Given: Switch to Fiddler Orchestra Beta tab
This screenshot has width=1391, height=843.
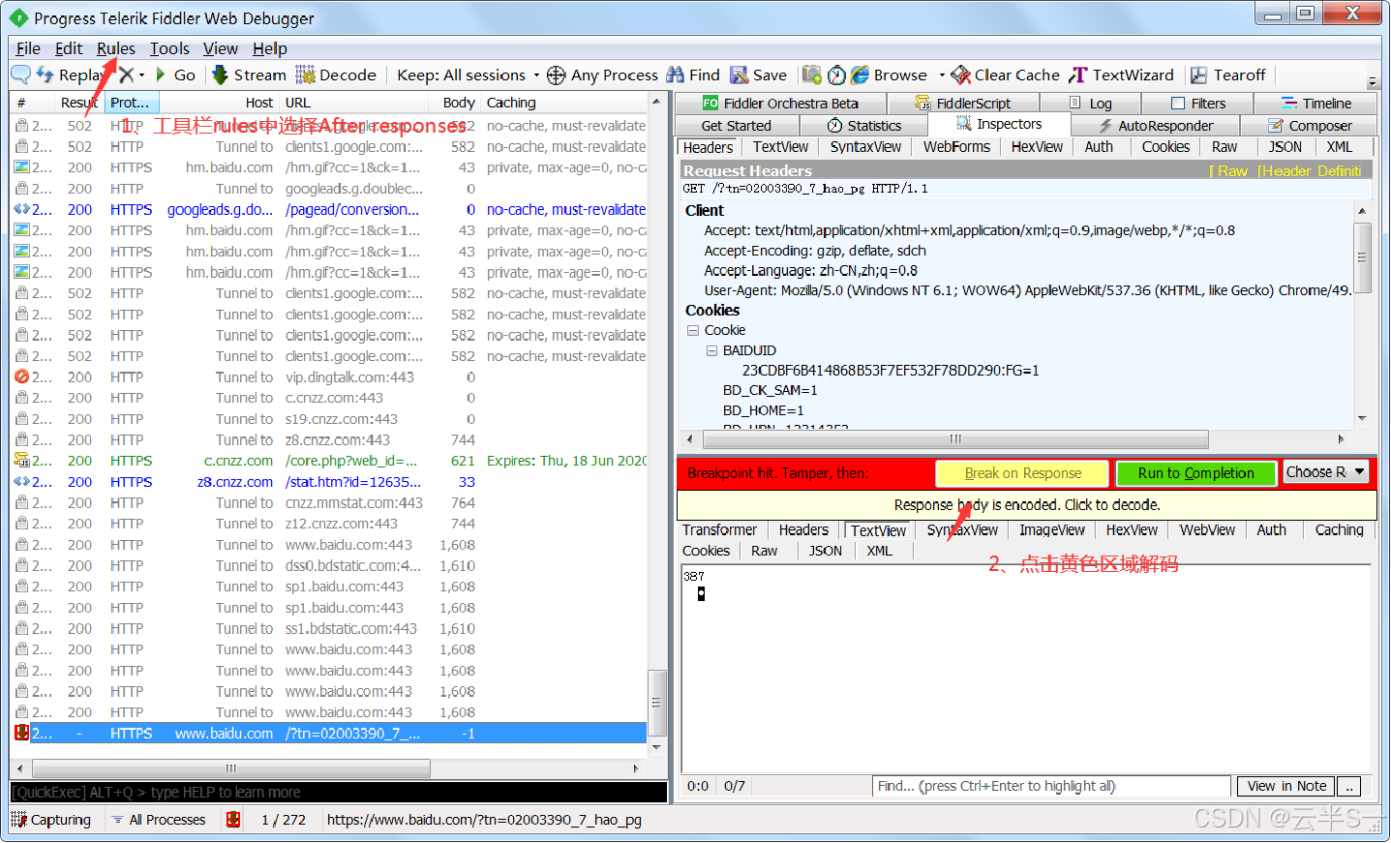Looking at the screenshot, I should click(x=780, y=103).
